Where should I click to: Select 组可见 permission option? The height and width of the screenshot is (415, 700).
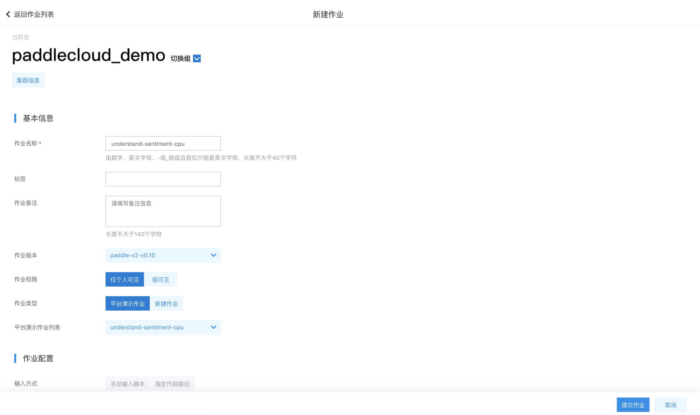tap(161, 279)
